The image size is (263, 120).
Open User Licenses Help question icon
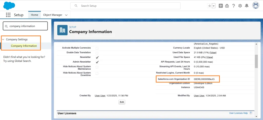(x=251, y=113)
